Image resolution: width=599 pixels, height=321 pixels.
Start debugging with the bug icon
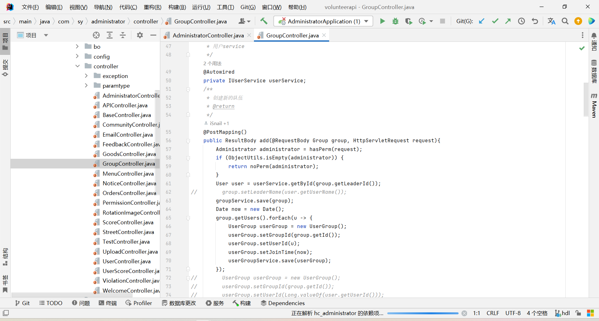[x=395, y=21]
